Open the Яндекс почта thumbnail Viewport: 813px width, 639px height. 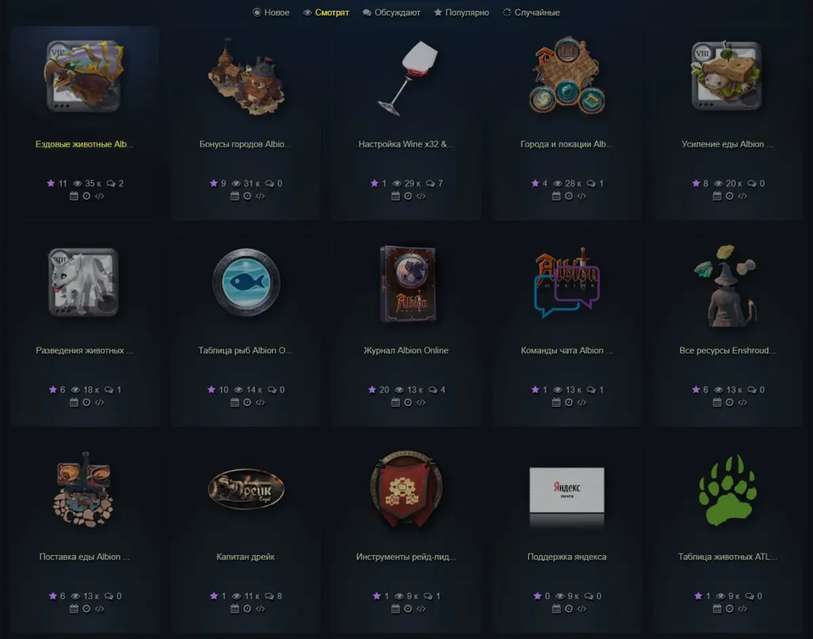(x=566, y=490)
